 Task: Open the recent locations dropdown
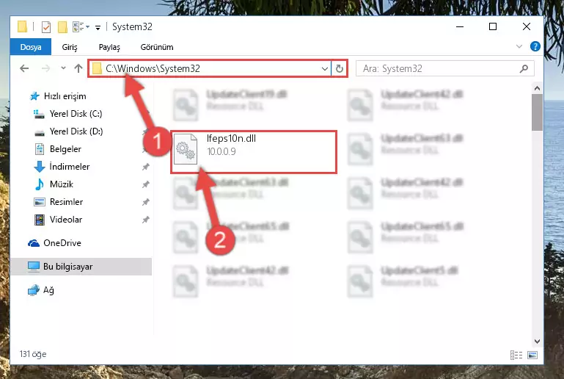63,68
